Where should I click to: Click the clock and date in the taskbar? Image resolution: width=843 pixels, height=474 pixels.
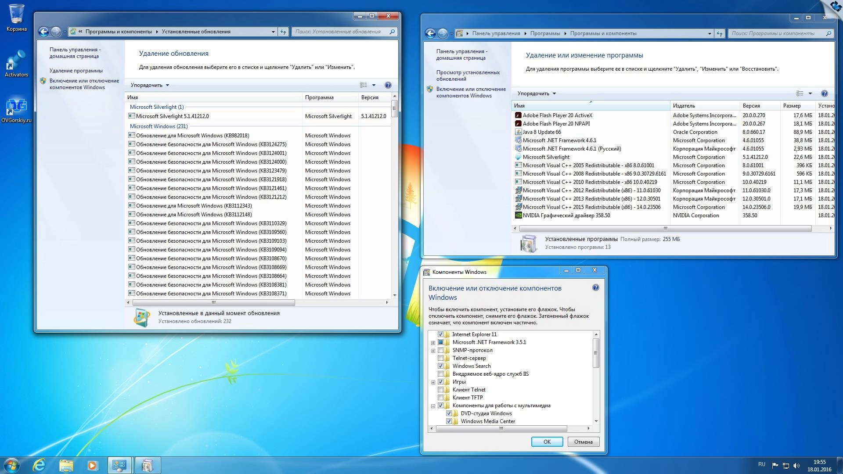[x=819, y=466]
